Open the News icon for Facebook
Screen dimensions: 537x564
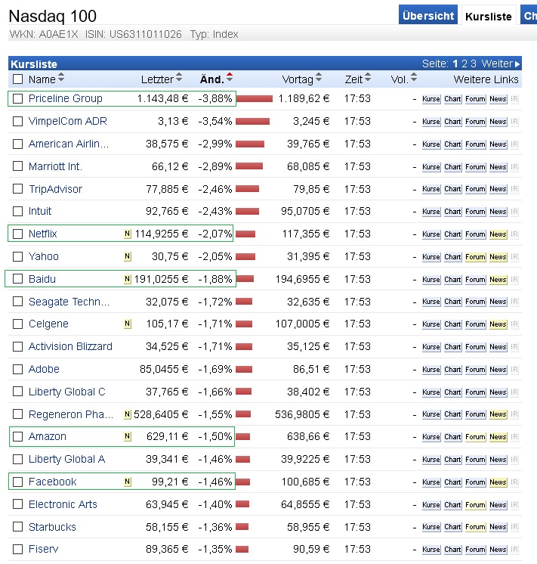[x=498, y=482]
